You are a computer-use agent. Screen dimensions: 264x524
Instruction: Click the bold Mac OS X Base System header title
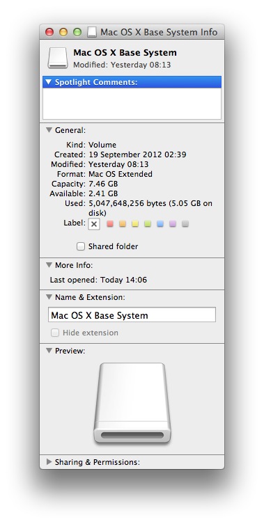pos(125,53)
